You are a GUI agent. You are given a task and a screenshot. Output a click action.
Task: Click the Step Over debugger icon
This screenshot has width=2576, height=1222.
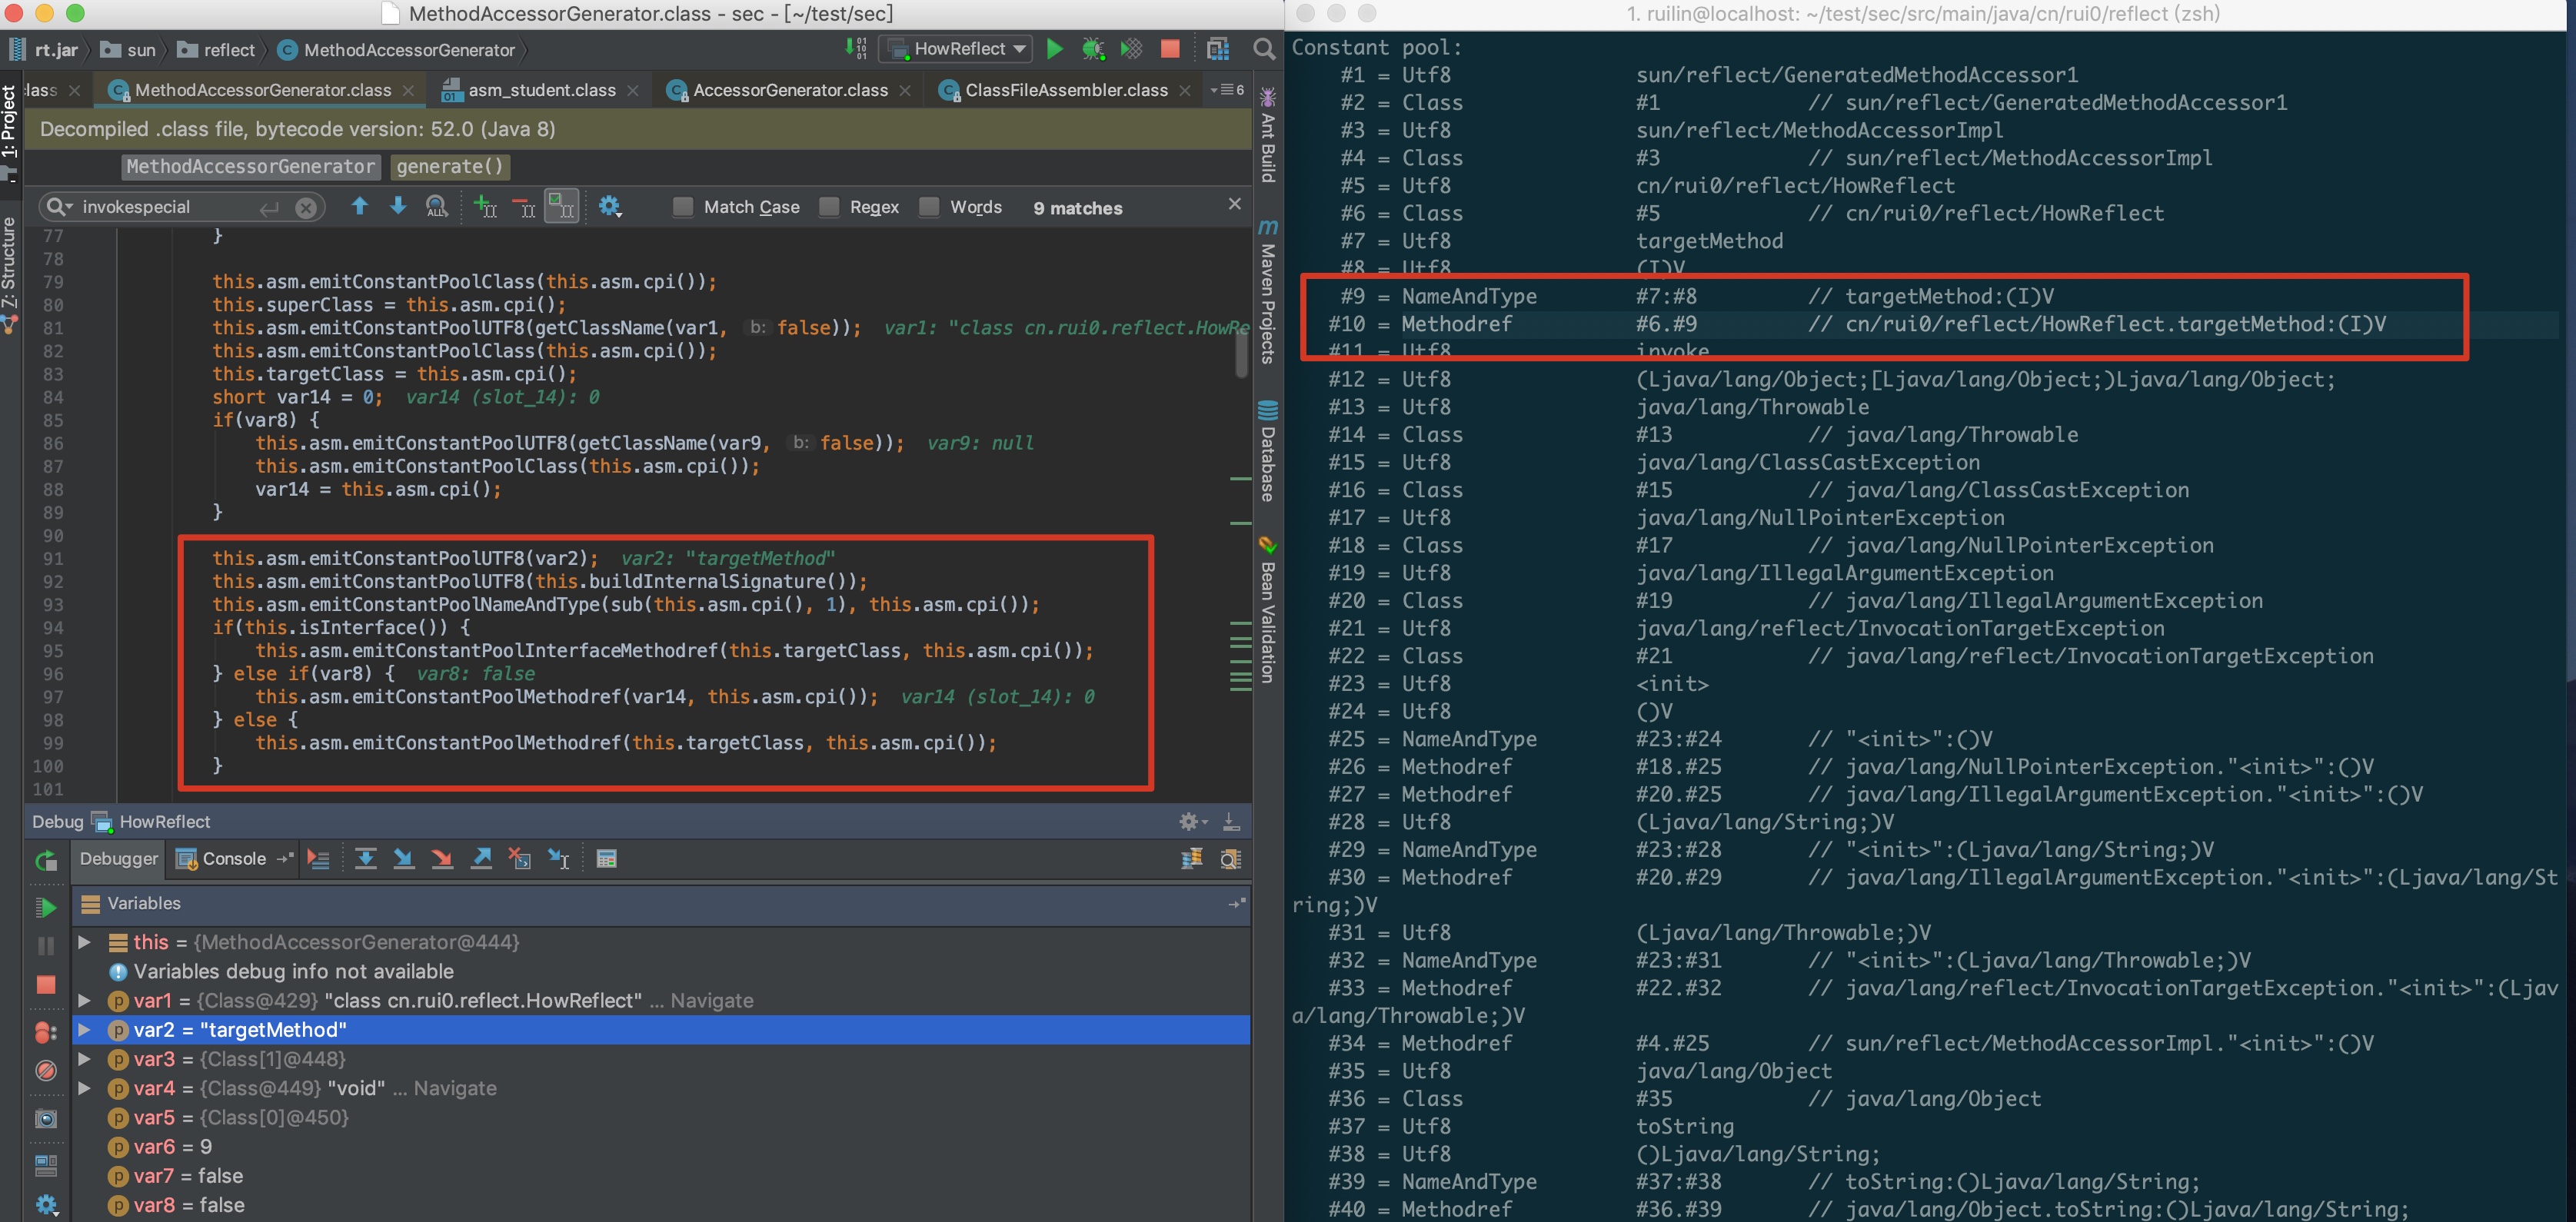366,858
